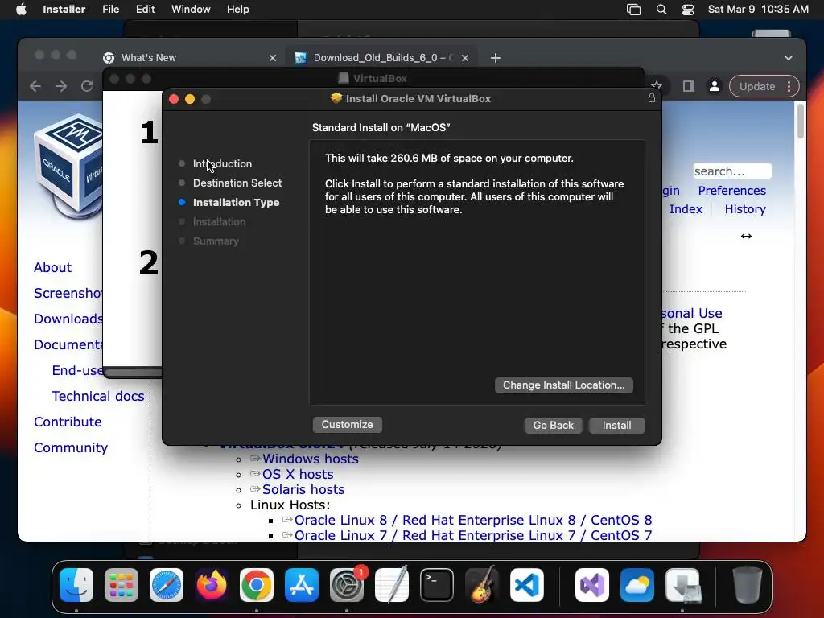Click the Chrome page vertical scrollbar

(x=801, y=121)
